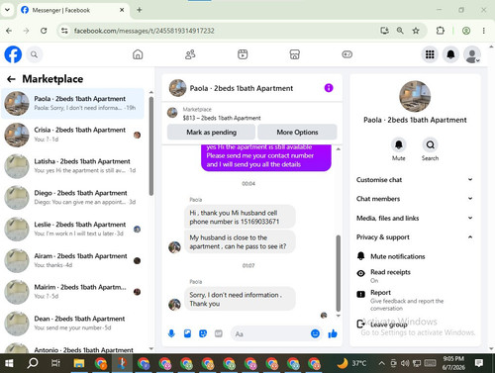Screen dimensions: 495x373
Task: Open Leslie - 2beds 1bath Apartment chat
Action: tap(72, 229)
